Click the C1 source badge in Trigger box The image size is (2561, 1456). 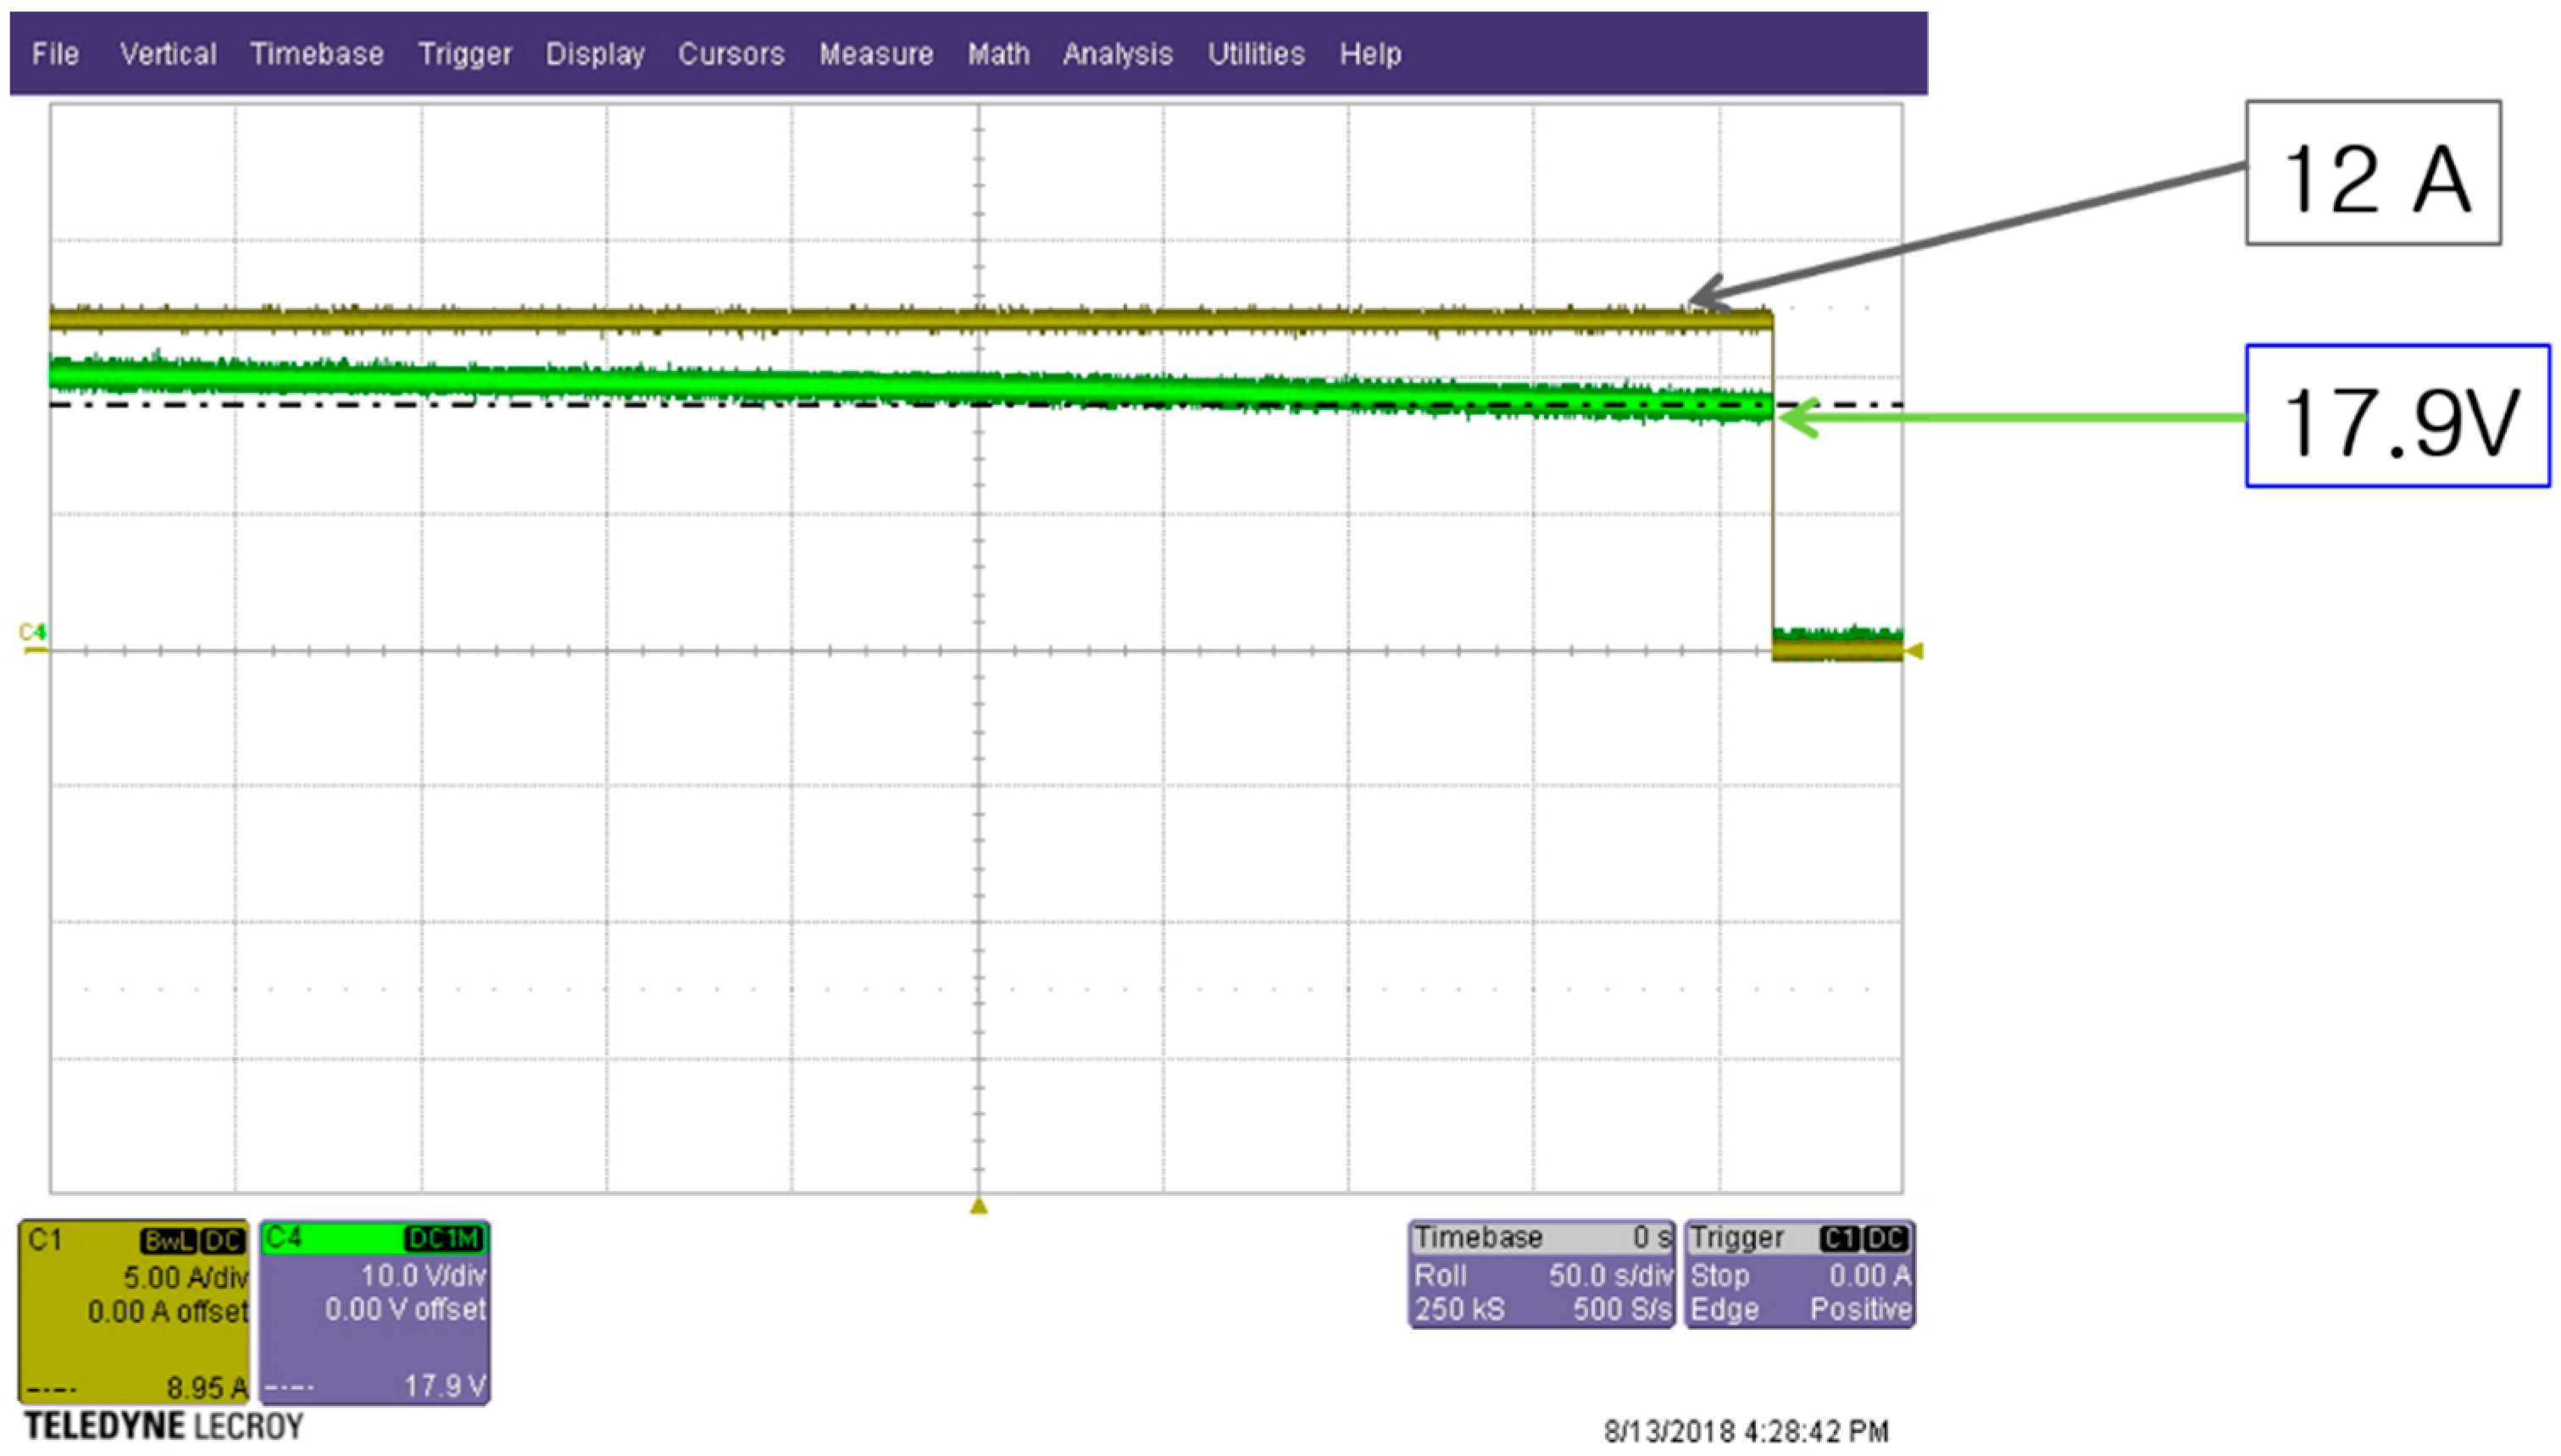click(1840, 1239)
